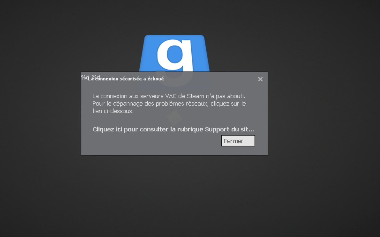Viewport: 380px width, 237px height.
Task: Click the word Steam in the message
Action: 195,96
